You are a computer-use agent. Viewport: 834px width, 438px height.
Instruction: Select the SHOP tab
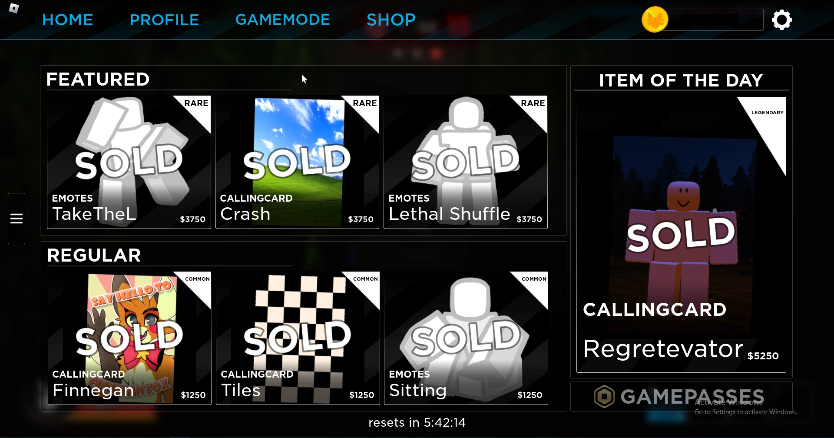[391, 20]
